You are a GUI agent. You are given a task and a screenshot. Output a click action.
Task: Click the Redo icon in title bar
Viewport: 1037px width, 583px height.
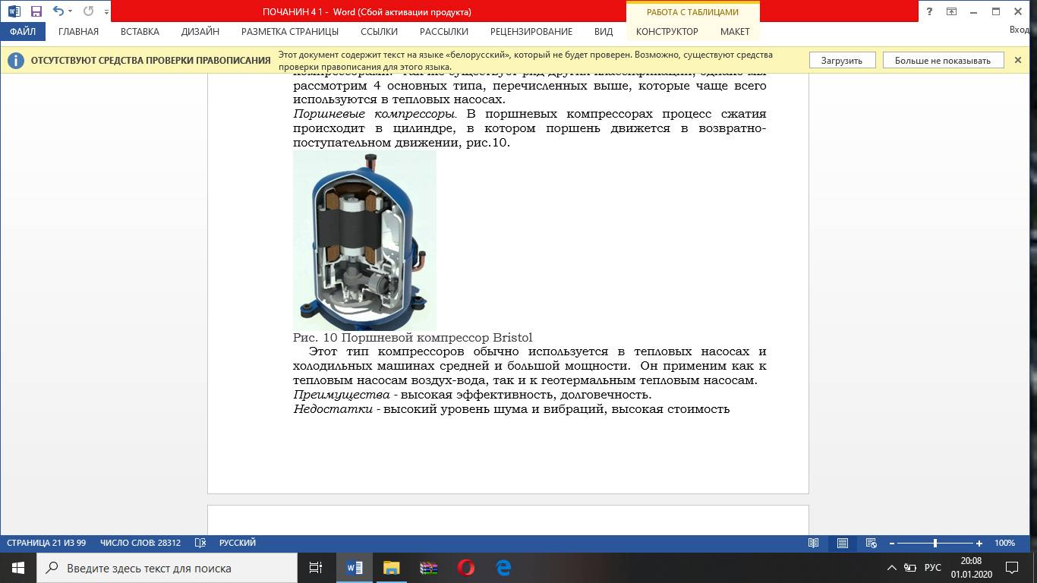(x=88, y=11)
